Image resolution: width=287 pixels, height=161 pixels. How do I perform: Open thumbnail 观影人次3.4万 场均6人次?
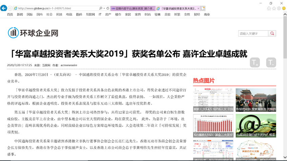[x=213, y=100]
